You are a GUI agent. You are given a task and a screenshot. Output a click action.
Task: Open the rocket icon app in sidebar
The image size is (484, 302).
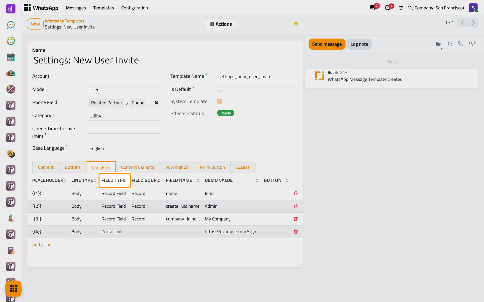point(11,218)
